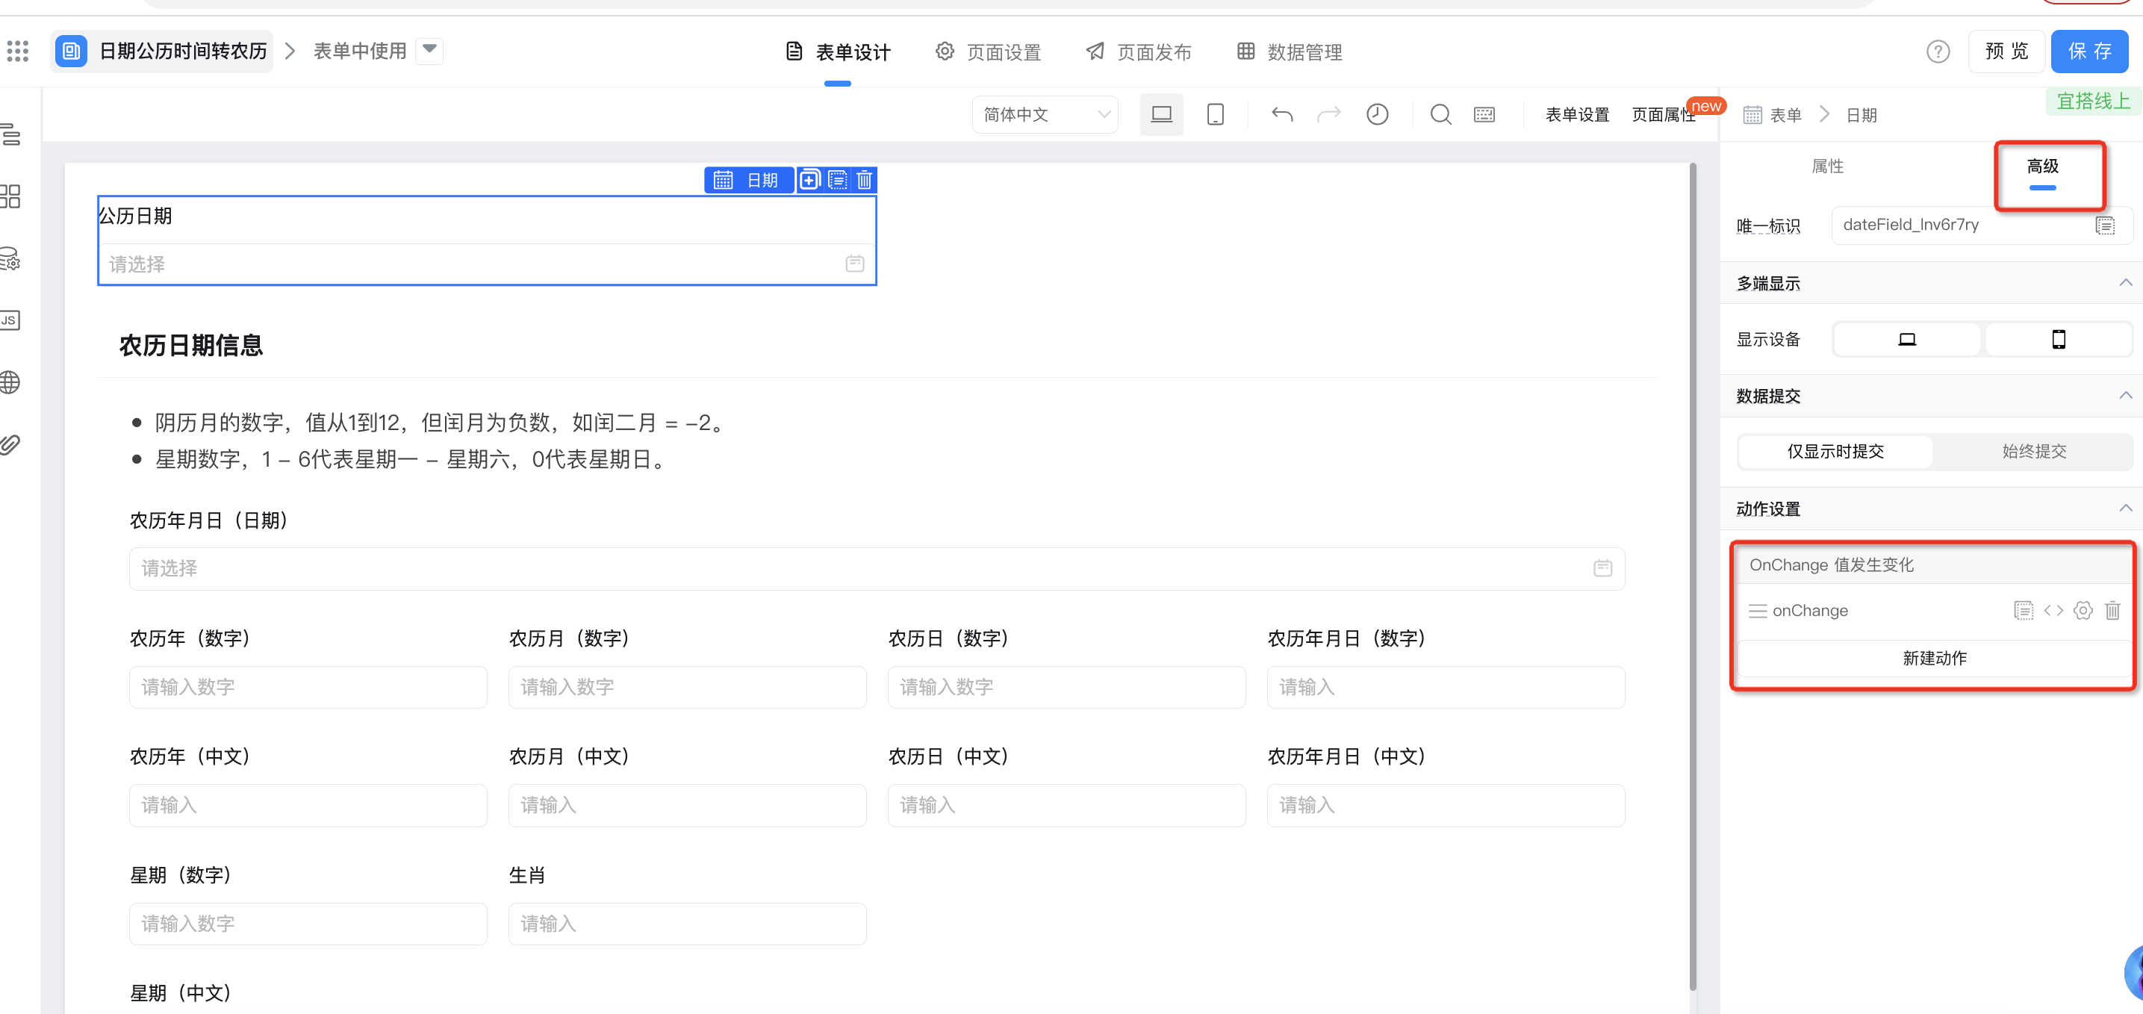
Task: Click the 保存 button
Action: (2089, 52)
